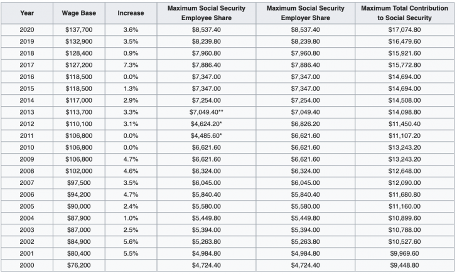Select the $113,700 wage base cell
Viewport: 457px width, 274px height.
point(78,111)
